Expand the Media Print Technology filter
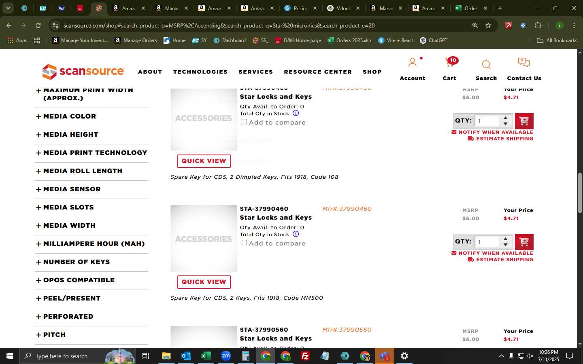583x364 pixels. [x=91, y=153]
